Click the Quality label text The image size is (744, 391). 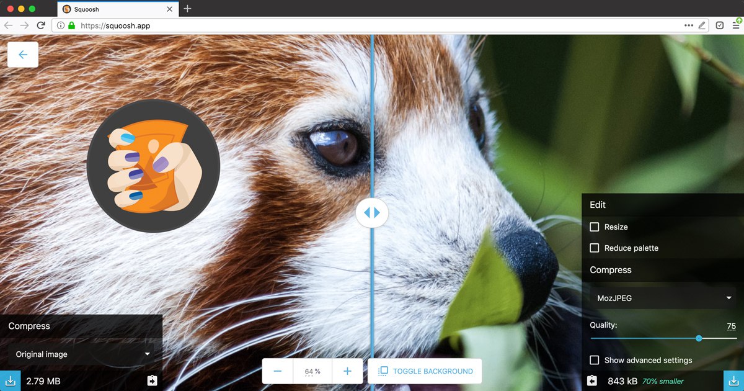coord(603,325)
